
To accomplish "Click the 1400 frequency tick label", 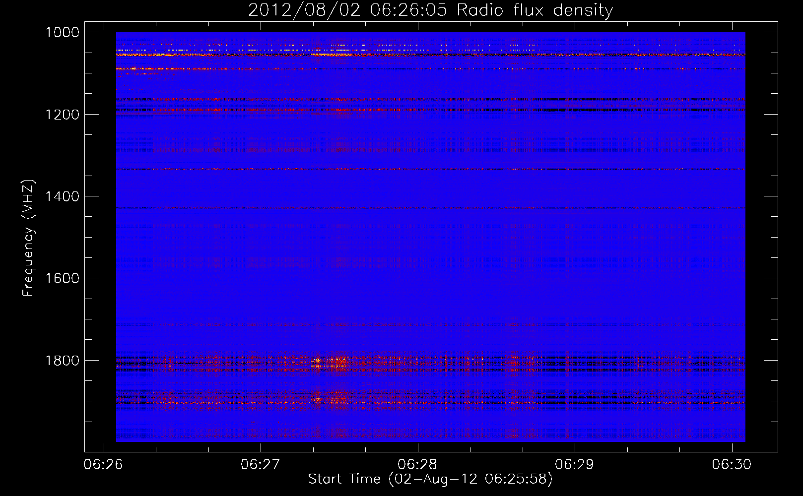I will (x=62, y=196).
